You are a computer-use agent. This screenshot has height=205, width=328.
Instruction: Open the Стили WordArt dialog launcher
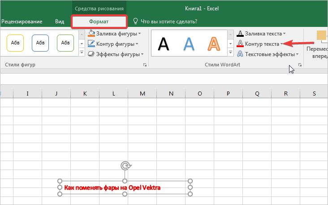click(x=300, y=65)
